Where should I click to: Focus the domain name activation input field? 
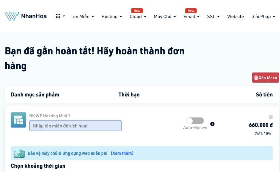point(75,126)
